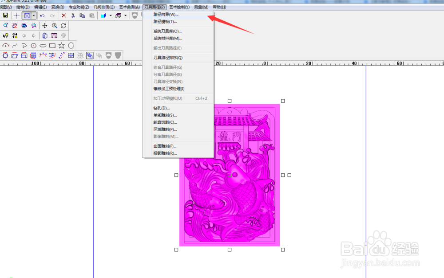Open the 艺术绘制(Y) menu
The width and height of the screenshot is (444, 278).
coord(179,7)
